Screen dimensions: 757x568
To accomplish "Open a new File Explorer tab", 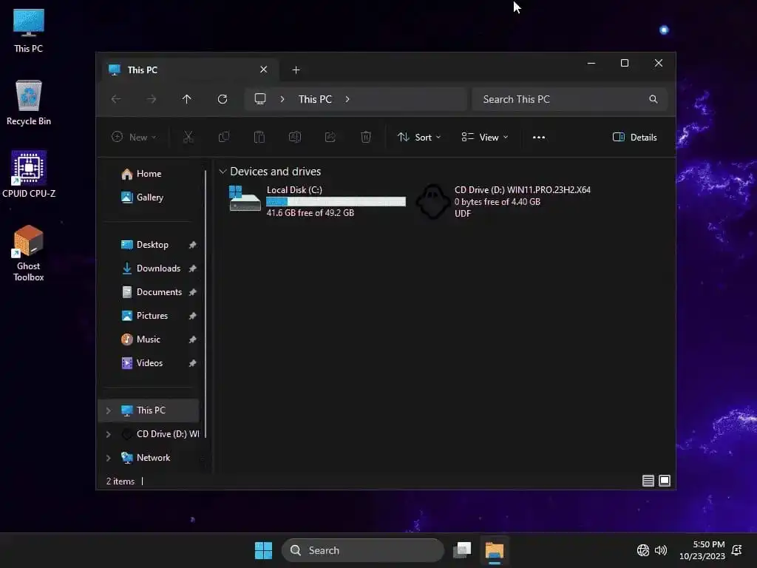I will [296, 69].
